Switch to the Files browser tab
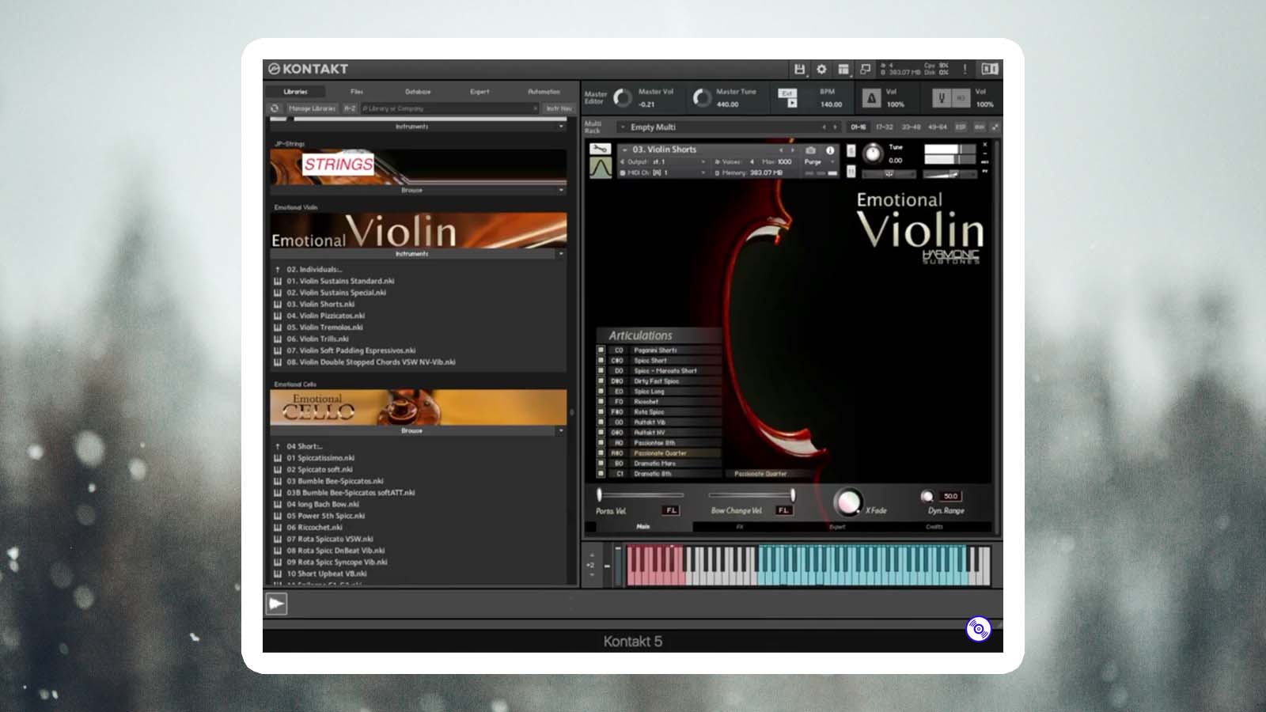Viewport: 1266px width, 712px height. (x=357, y=92)
